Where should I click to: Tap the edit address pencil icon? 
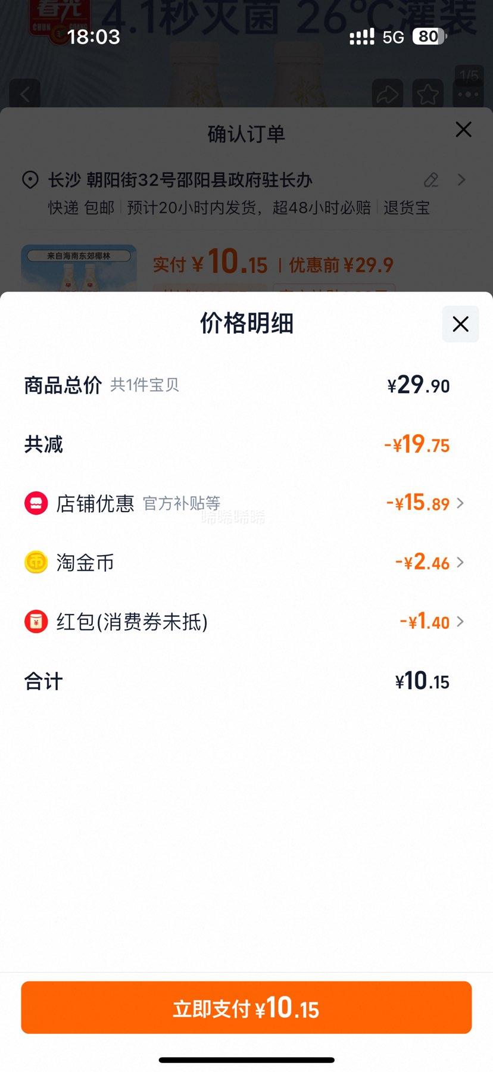click(x=431, y=180)
